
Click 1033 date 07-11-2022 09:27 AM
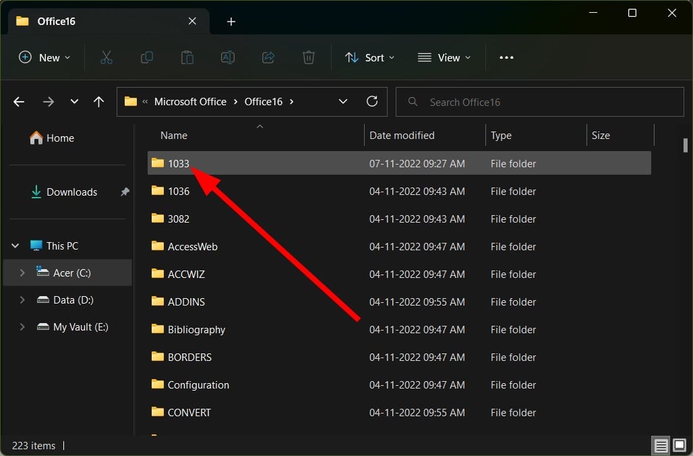[x=417, y=164]
